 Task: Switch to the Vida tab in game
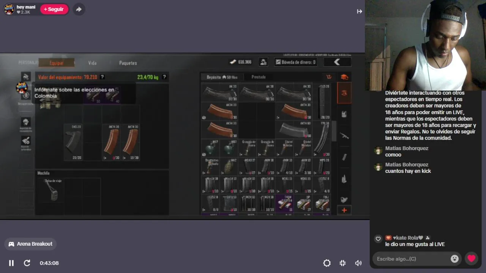click(x=92, y=63)
